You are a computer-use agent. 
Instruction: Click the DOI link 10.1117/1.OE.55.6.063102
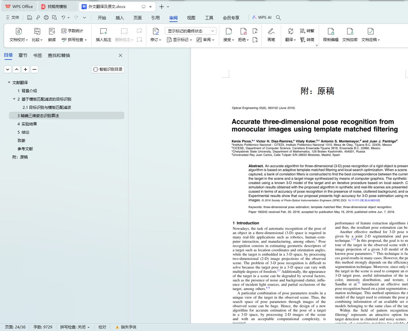(x=363, y=201)
